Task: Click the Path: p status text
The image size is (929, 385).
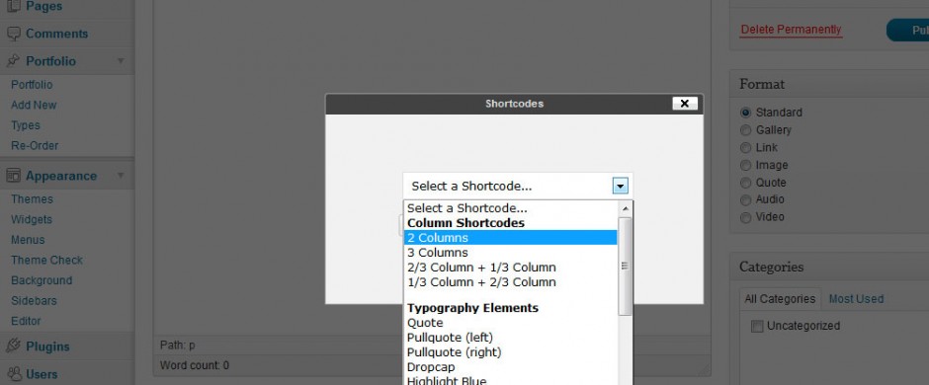Action: pyautogui.click(x=177, y=345)
